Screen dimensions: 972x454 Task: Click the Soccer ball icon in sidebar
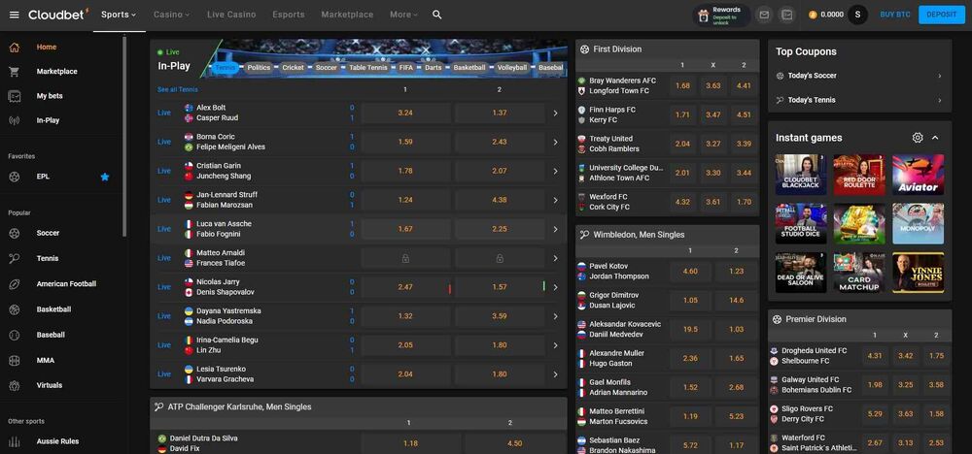pos(15,233)
